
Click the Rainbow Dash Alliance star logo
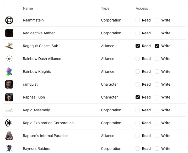9,59
